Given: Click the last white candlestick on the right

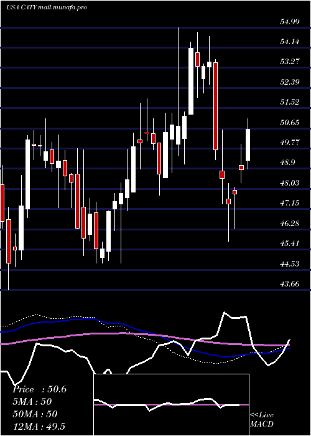Looking at the screenshot, I should (x=248, y=145).
